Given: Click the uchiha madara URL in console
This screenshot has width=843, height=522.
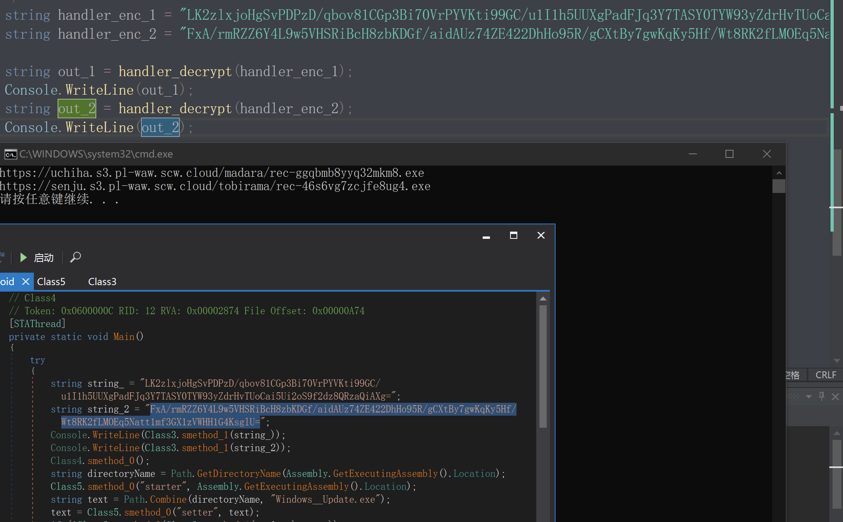Looking at the screenshot, I should (x=212, y=173).
